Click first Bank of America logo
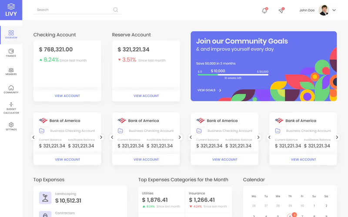This screenshot has width=348, height=217. (x=43, y=121)
